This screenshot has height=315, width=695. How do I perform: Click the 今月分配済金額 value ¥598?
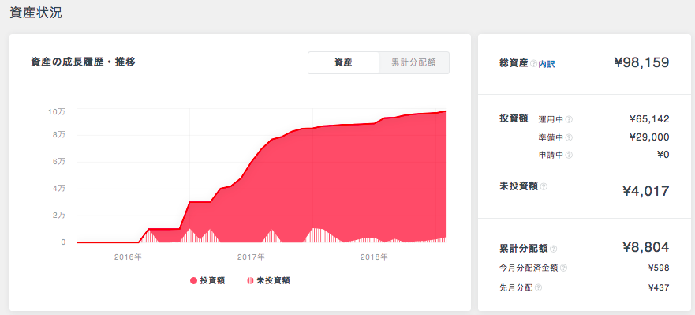click(x=659, y=268)
